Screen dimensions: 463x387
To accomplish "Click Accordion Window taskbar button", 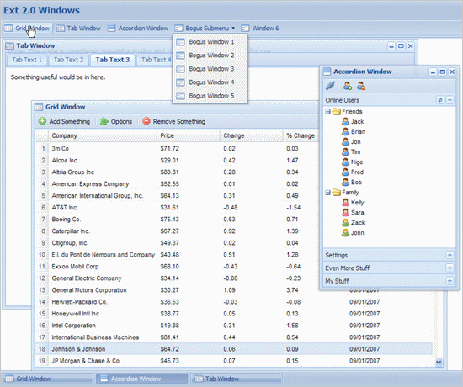I will (142, 379).
